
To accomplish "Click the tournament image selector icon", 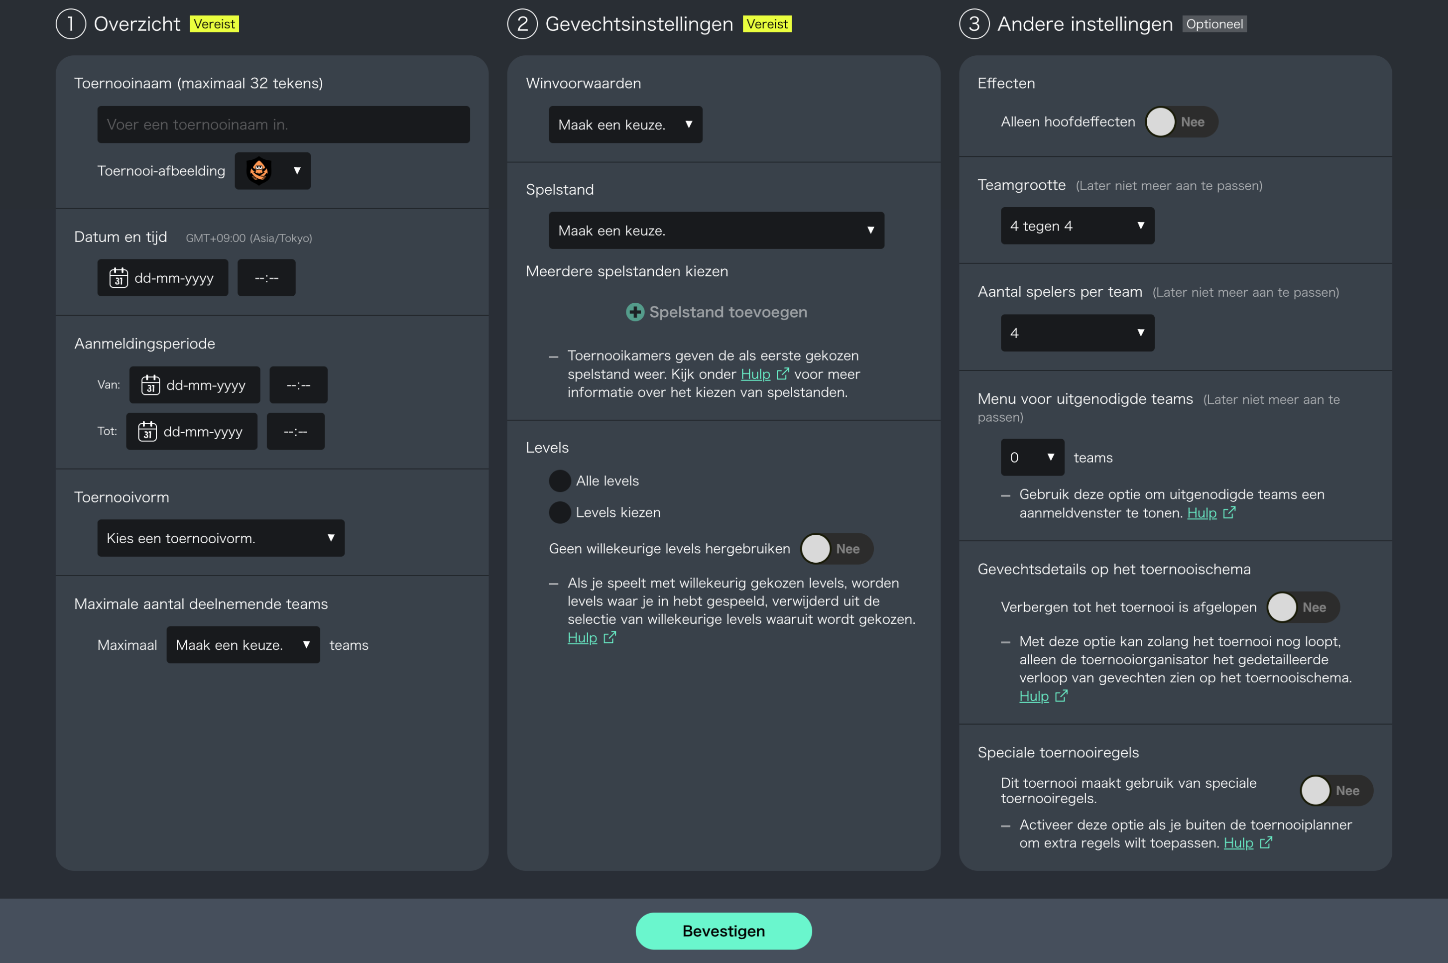I will pos(261,170).
